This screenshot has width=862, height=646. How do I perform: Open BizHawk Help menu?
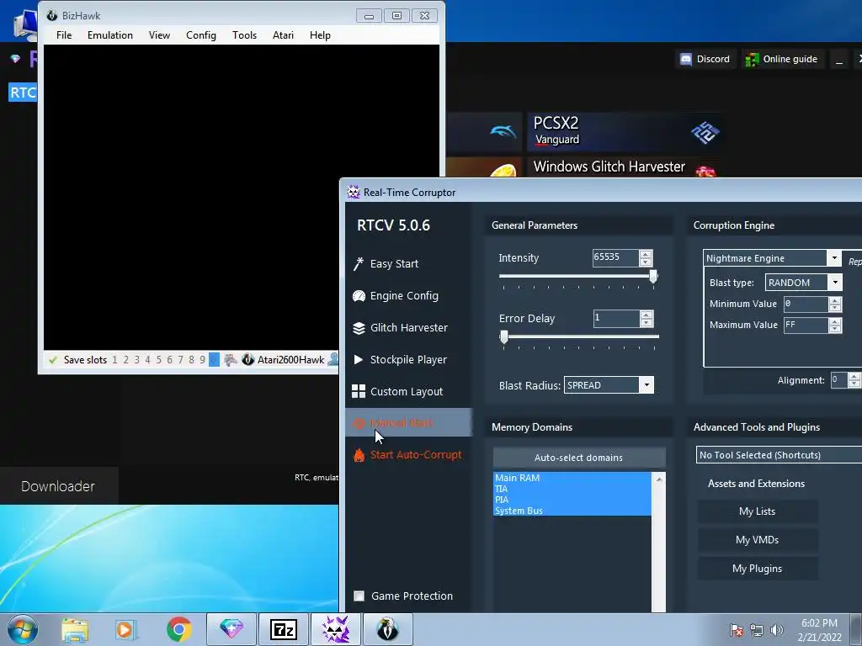tap(320, 35)
